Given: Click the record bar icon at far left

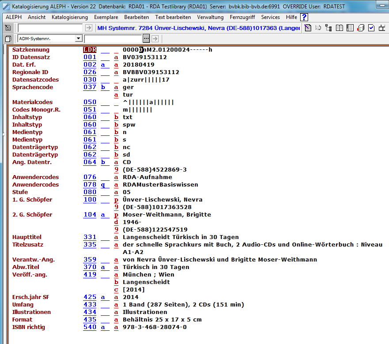Looking at the screenshot, I should pyautogui.click(x=8, y=28).
